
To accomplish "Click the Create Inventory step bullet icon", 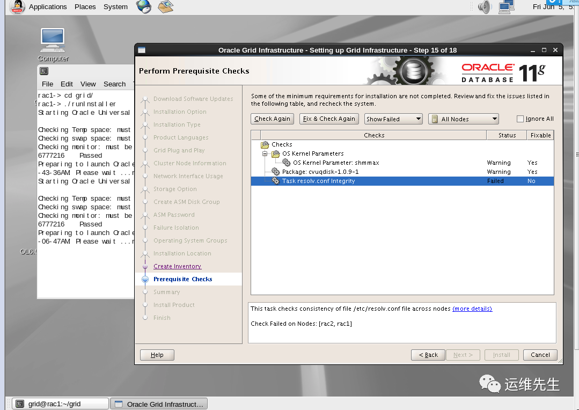I will pos(145,266).
